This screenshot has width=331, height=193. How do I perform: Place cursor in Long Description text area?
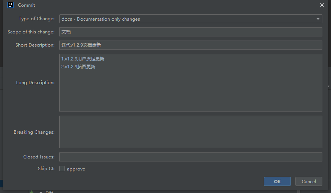[191, 83]
